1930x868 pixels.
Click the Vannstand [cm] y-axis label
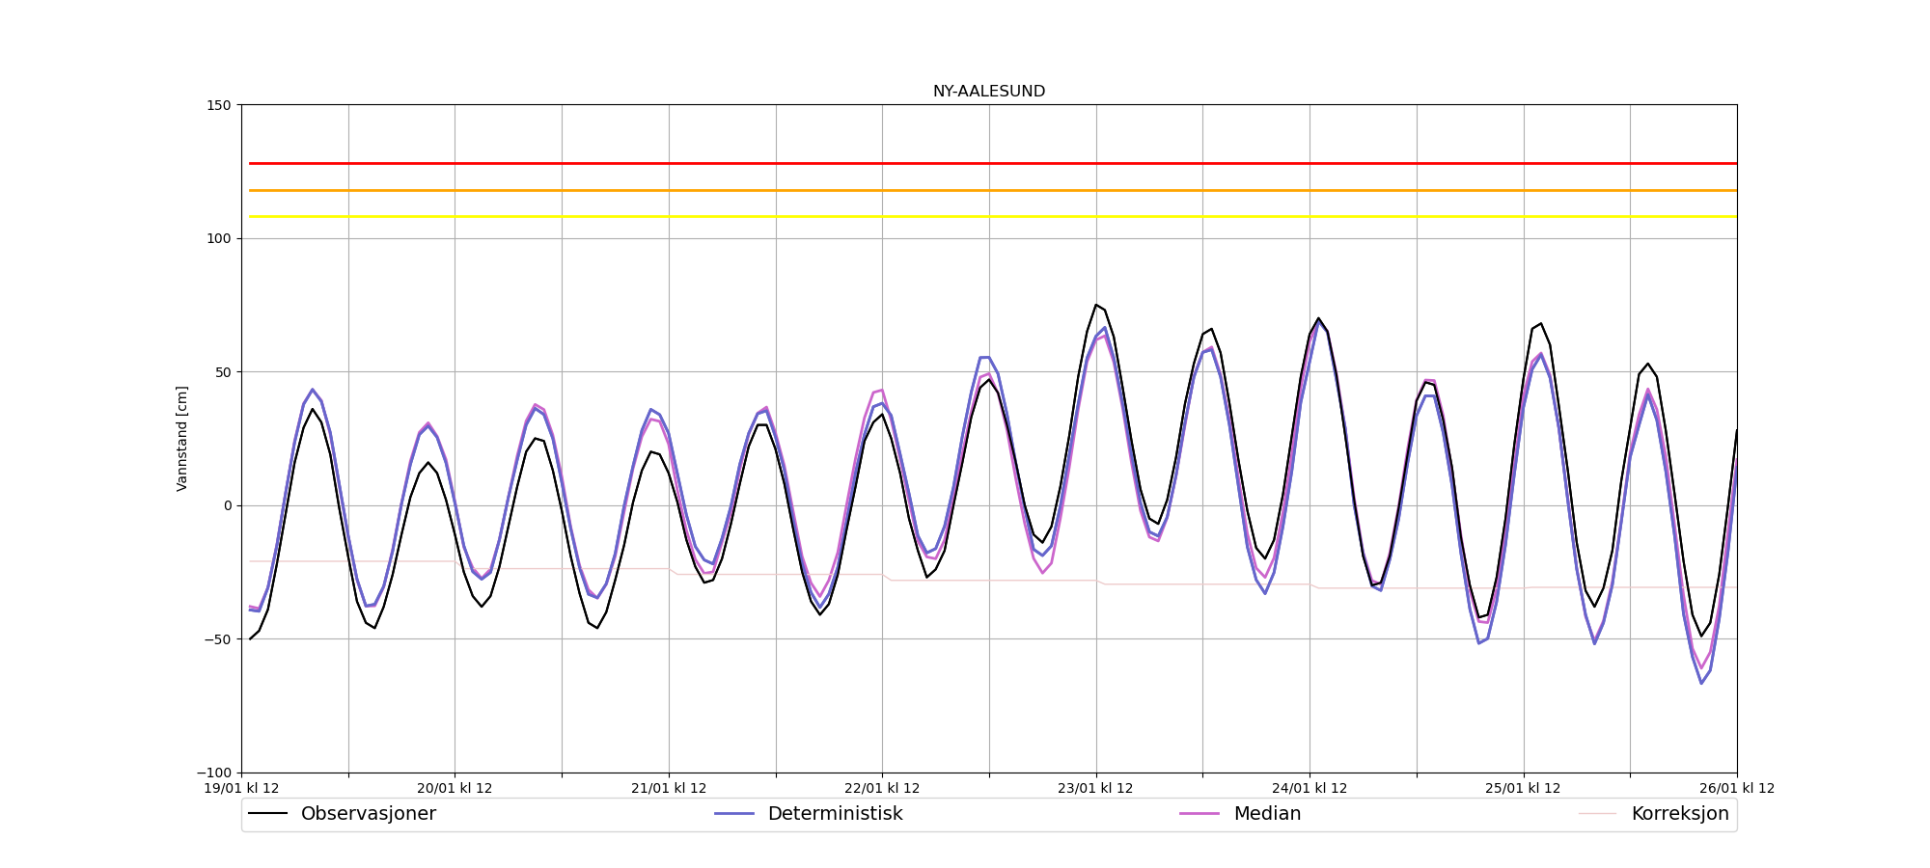182,439
